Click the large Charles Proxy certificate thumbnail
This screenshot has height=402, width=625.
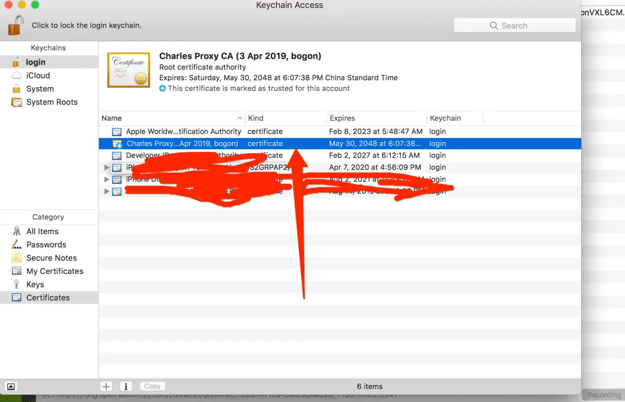coord(129,70)
